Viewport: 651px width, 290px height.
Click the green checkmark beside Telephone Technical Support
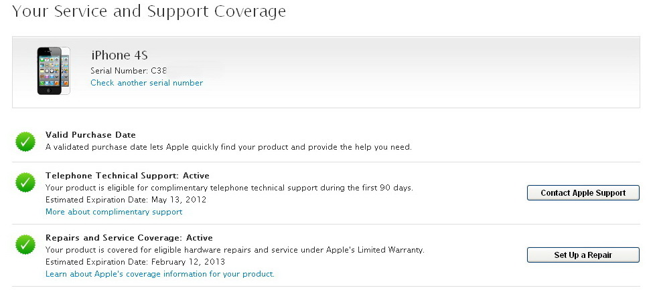point(25,182)
